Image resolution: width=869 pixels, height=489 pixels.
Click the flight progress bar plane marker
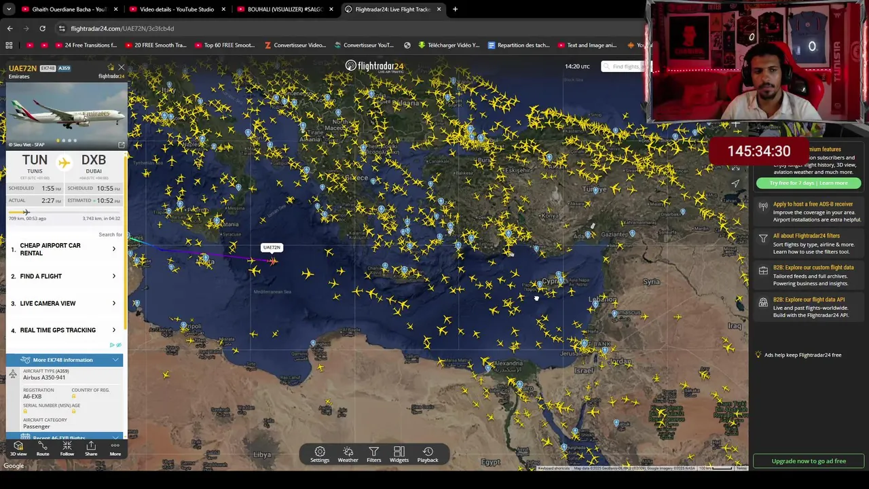(26, 213)
